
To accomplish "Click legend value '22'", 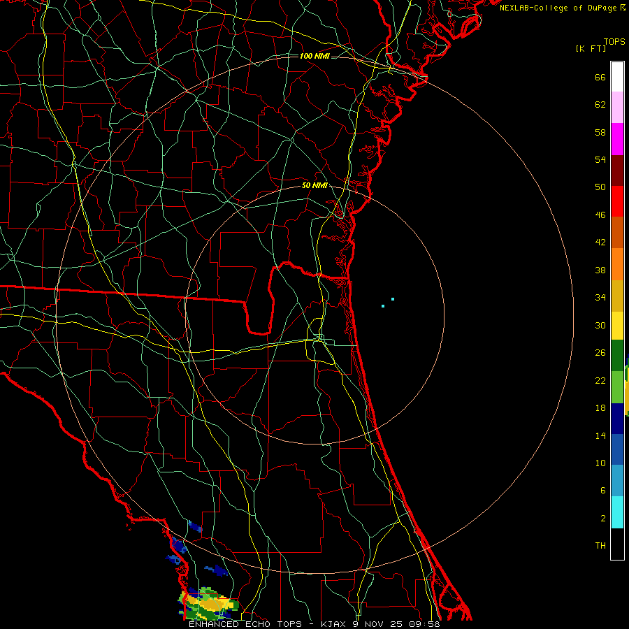I will click(600, 381).
